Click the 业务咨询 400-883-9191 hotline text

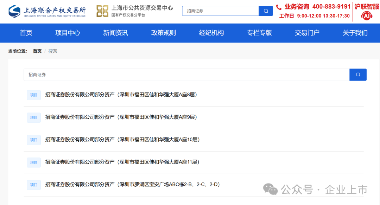[x=317, y=7]
